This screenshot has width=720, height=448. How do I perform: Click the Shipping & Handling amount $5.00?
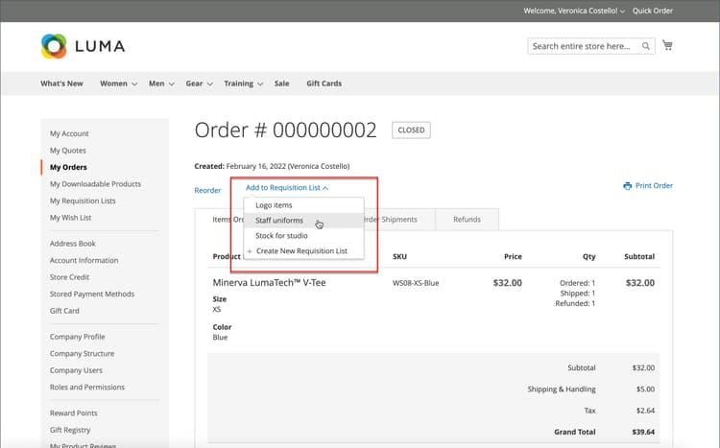(x=645, y=389)
